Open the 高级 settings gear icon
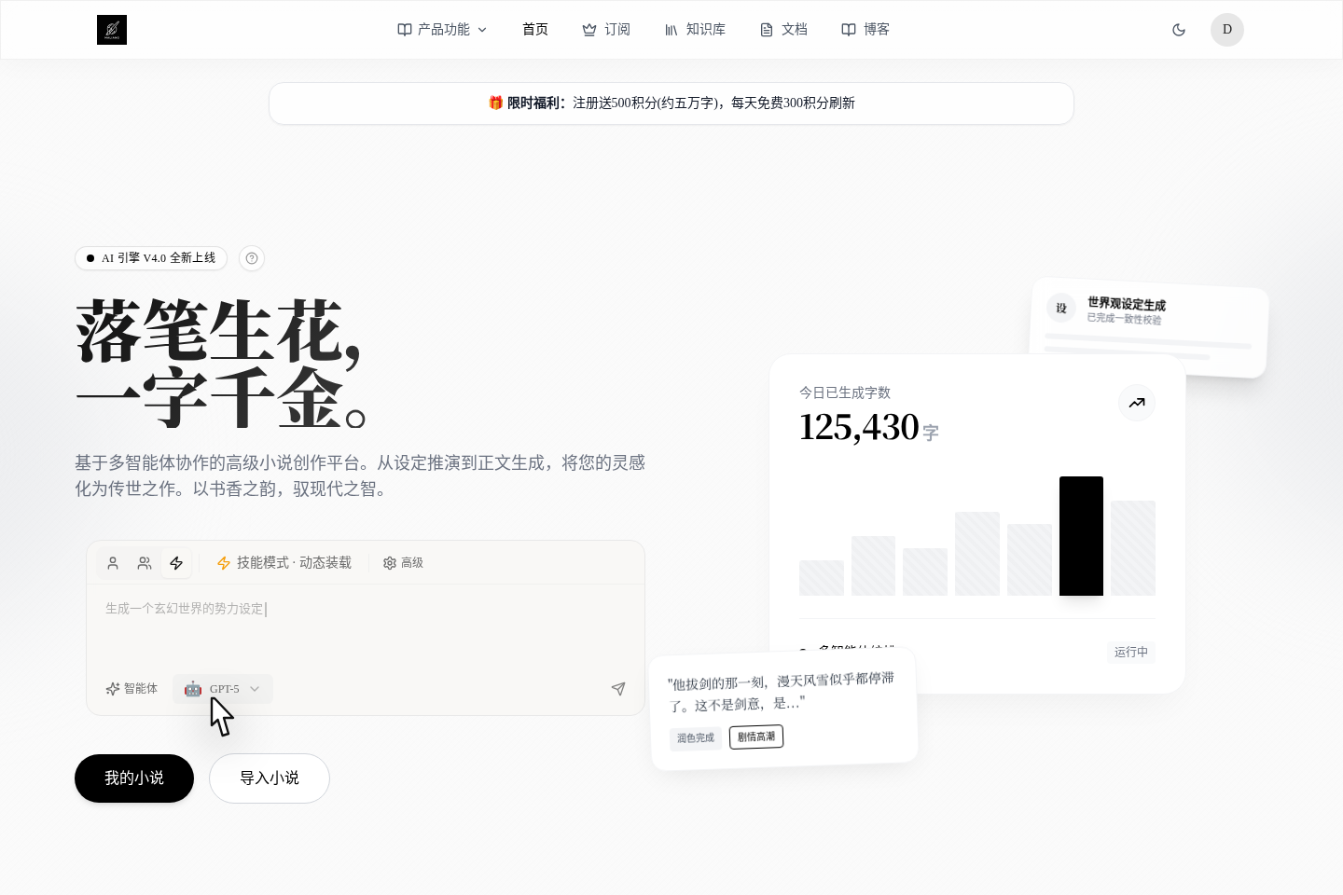 click(x=390, y=563)
